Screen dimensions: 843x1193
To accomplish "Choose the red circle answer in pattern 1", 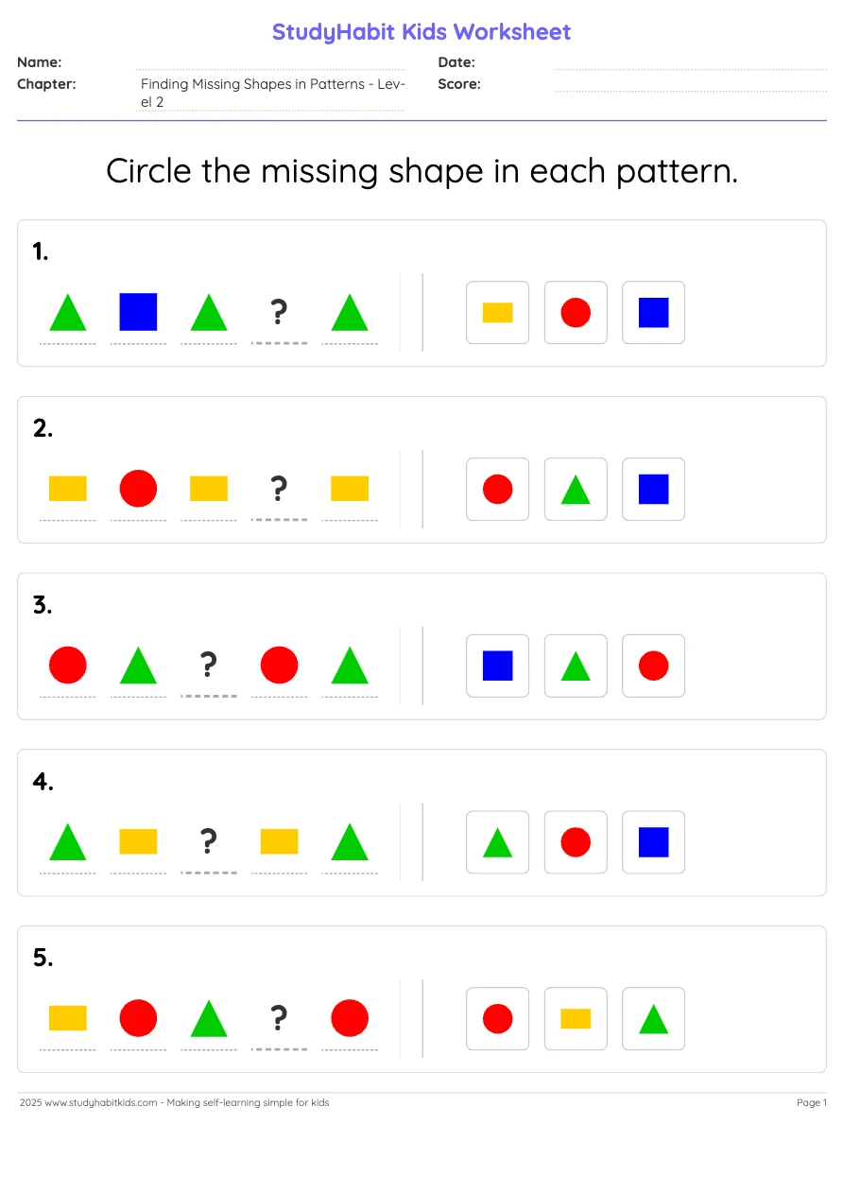I will point(576,313).
